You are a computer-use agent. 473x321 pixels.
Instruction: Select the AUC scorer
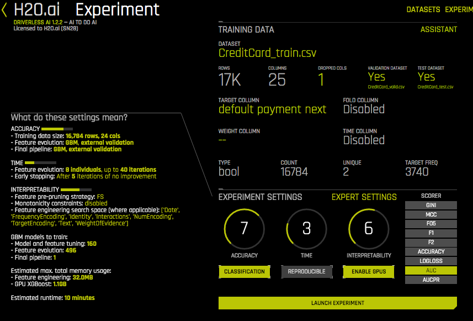click(431, 271)
